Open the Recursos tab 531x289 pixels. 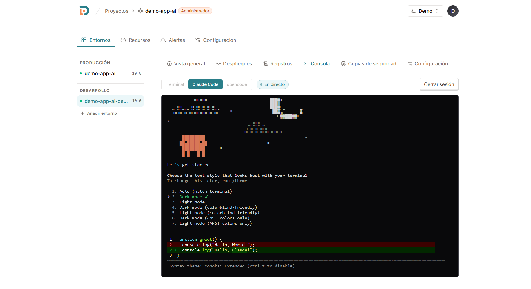pos(135,40)
